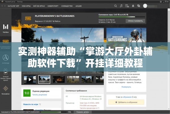Select the fire scene thumbnail

pos(59,79)
